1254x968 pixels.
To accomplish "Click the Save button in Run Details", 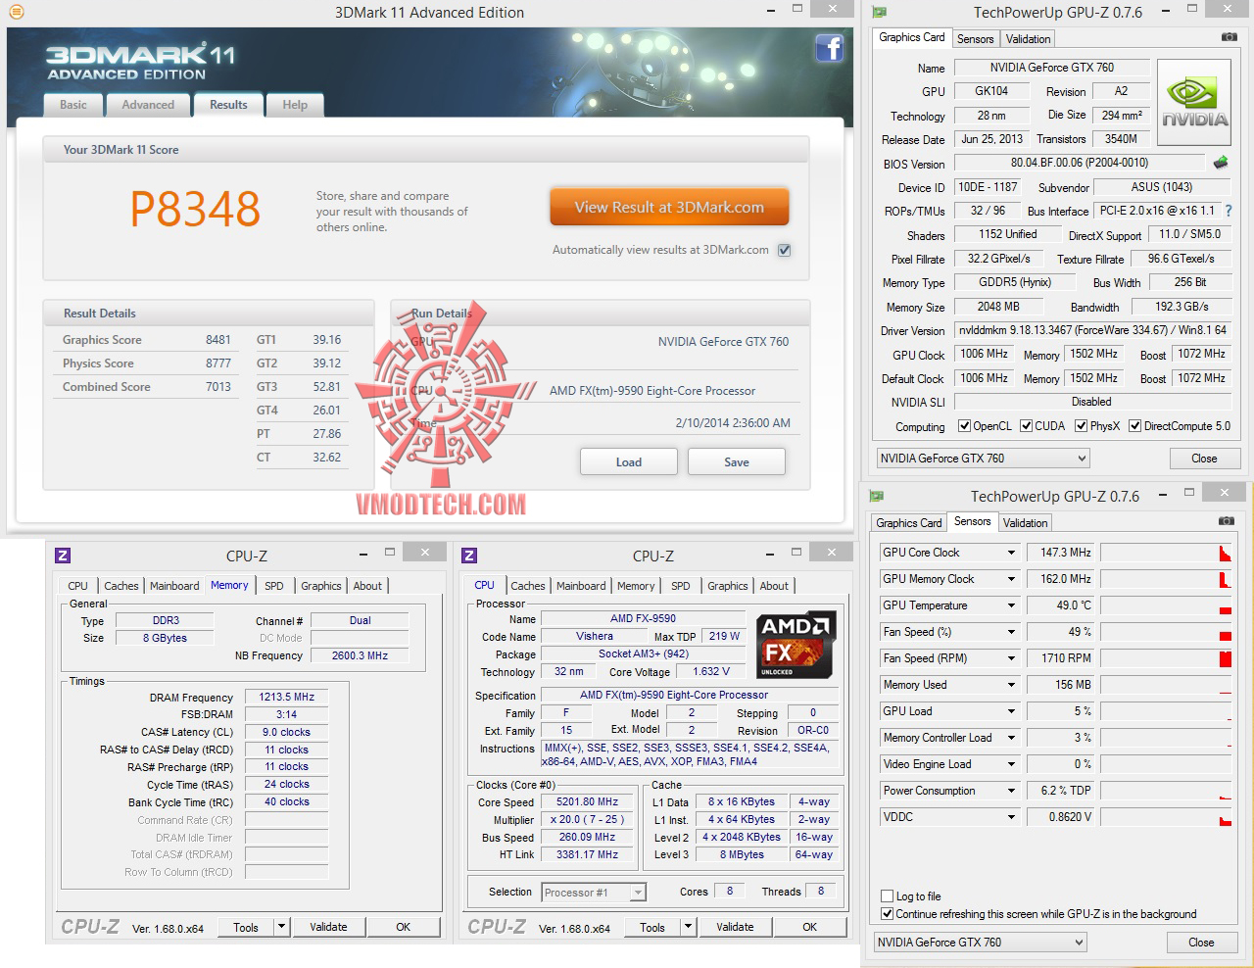I will point(737,461).
